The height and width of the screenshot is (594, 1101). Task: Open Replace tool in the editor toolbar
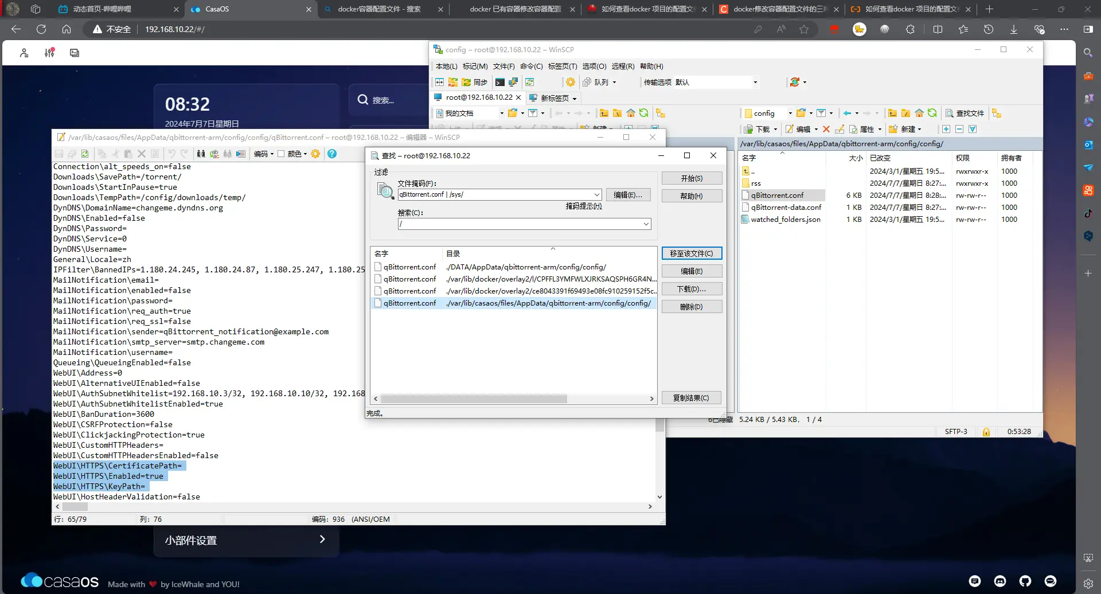pos(214,154)
